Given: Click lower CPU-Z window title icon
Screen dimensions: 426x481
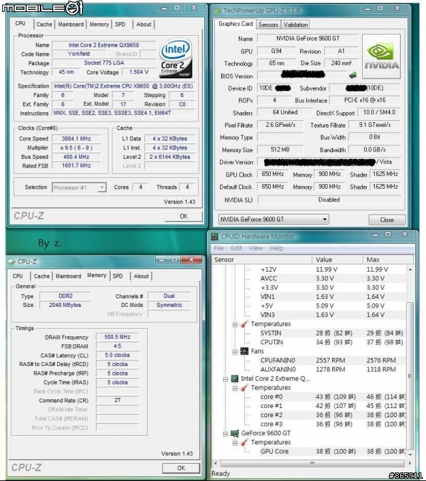Looking at the screenshot, I should coord(11,262).
